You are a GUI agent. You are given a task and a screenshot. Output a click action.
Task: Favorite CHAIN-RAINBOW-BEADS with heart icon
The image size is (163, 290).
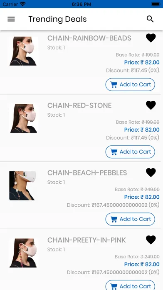(x=151, y=38)
